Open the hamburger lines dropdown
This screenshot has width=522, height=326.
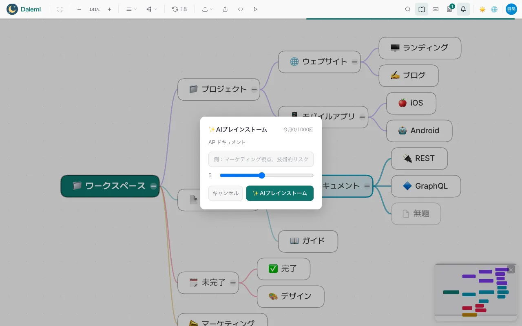coord(131,9)
